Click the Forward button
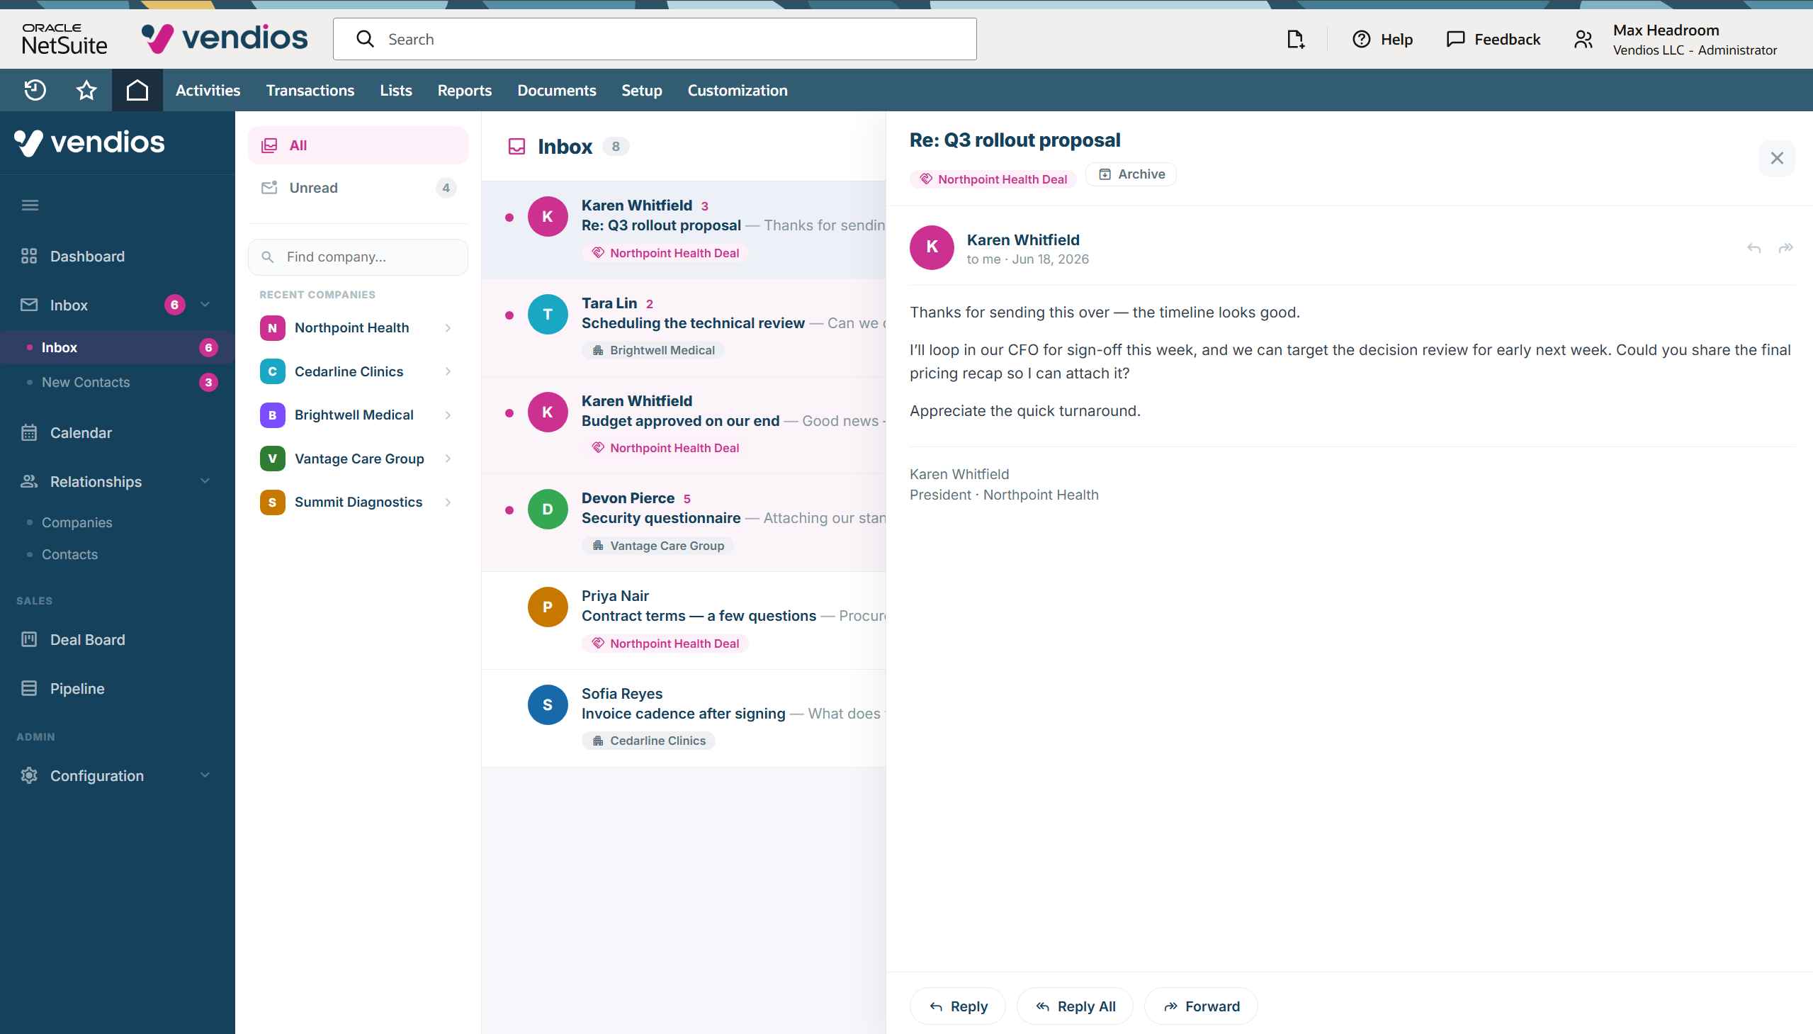 (1201, 1006)
